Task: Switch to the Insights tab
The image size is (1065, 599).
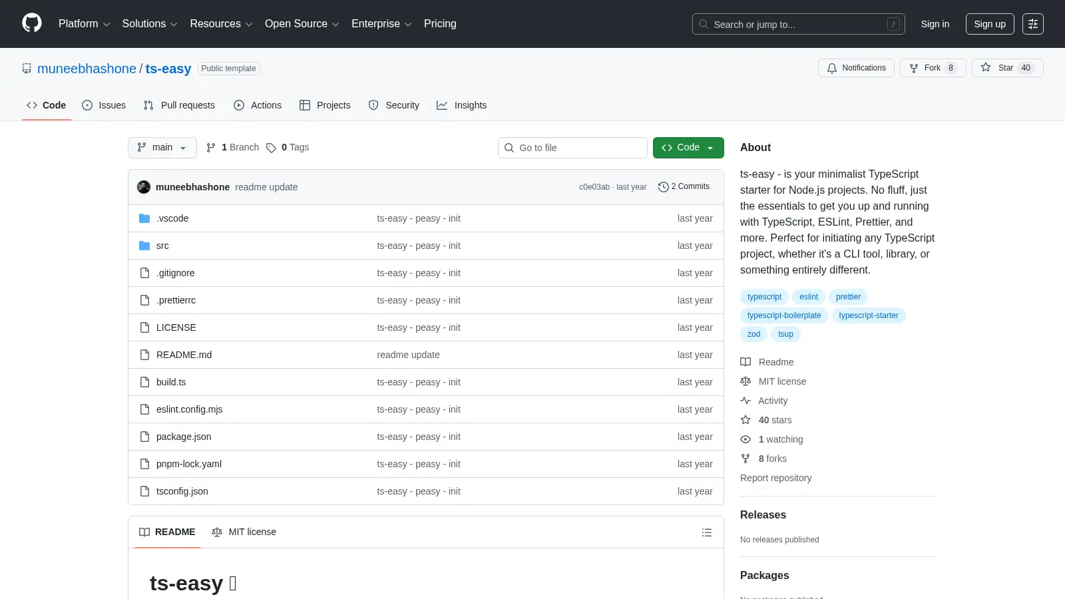Action: 462,105
